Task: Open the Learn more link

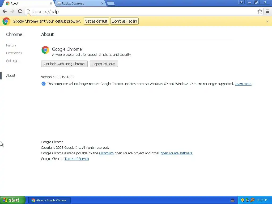Action: 243,84
